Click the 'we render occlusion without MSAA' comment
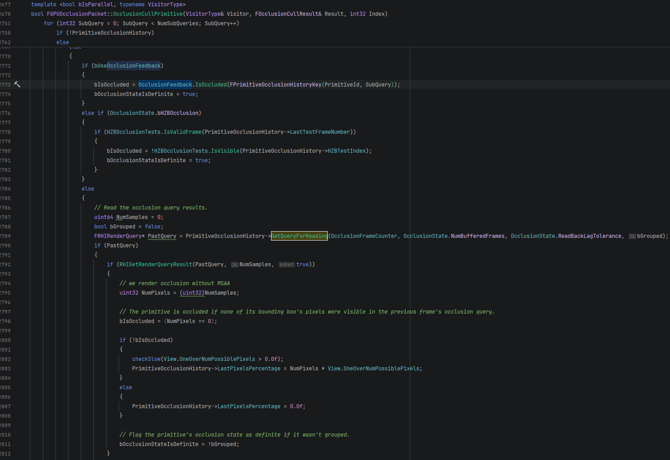 174,283
